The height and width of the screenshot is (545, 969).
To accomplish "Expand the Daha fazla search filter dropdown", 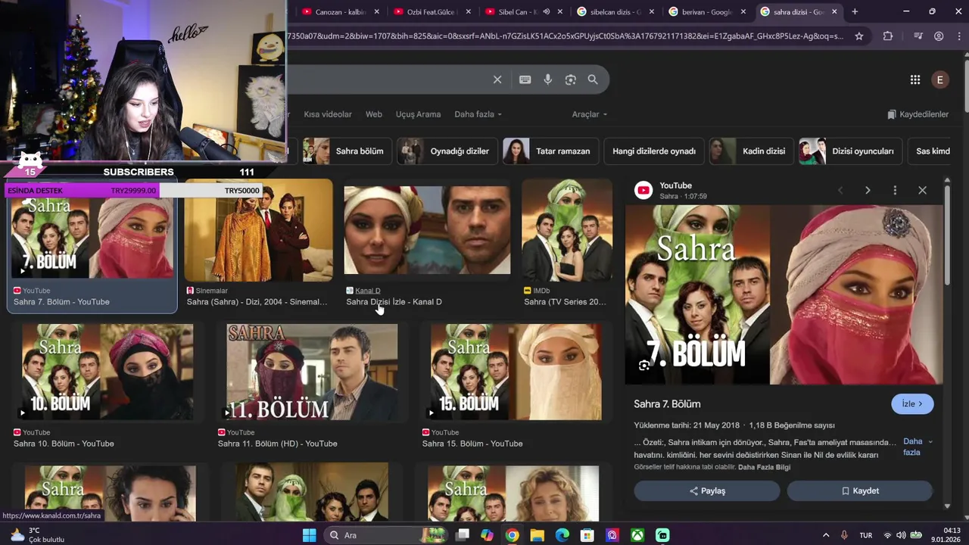I will pyautogui.click(x=478, y=114).
